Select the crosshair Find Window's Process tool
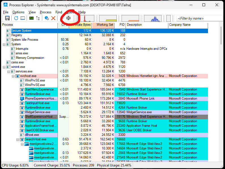 click(x=69, y=18)
